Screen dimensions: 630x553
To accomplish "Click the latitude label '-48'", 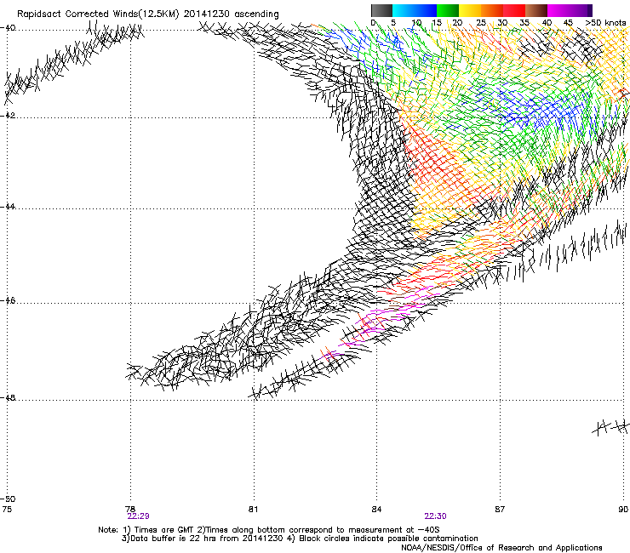I will (8, 398).
